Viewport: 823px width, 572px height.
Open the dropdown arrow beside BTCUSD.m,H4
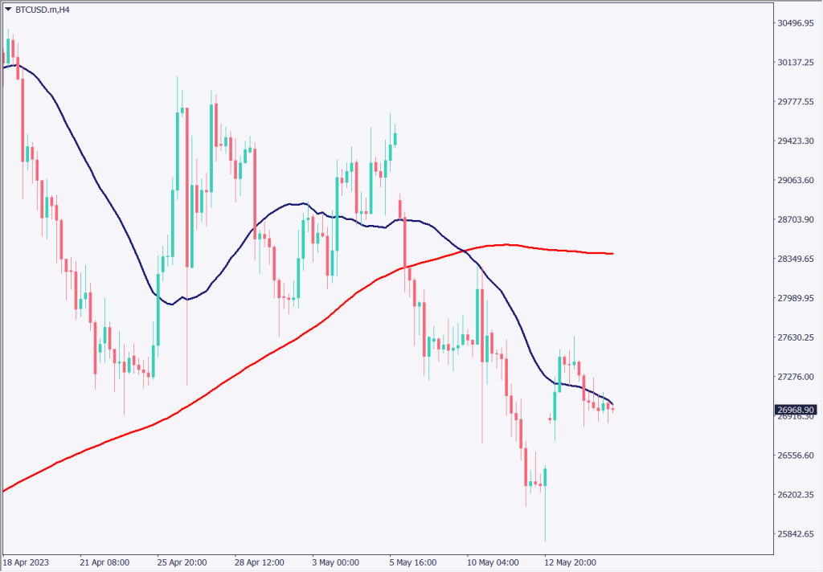(8, 10)
